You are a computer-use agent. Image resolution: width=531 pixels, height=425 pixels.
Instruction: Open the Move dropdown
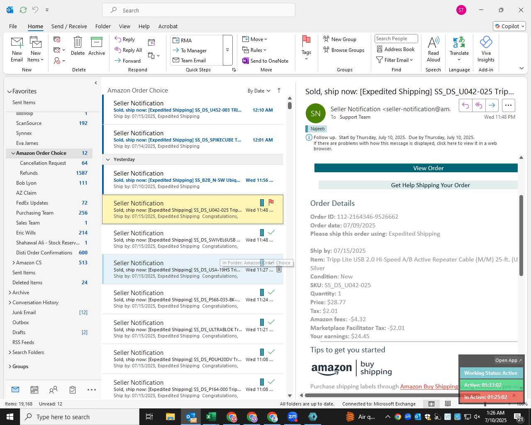coord(255,39)
